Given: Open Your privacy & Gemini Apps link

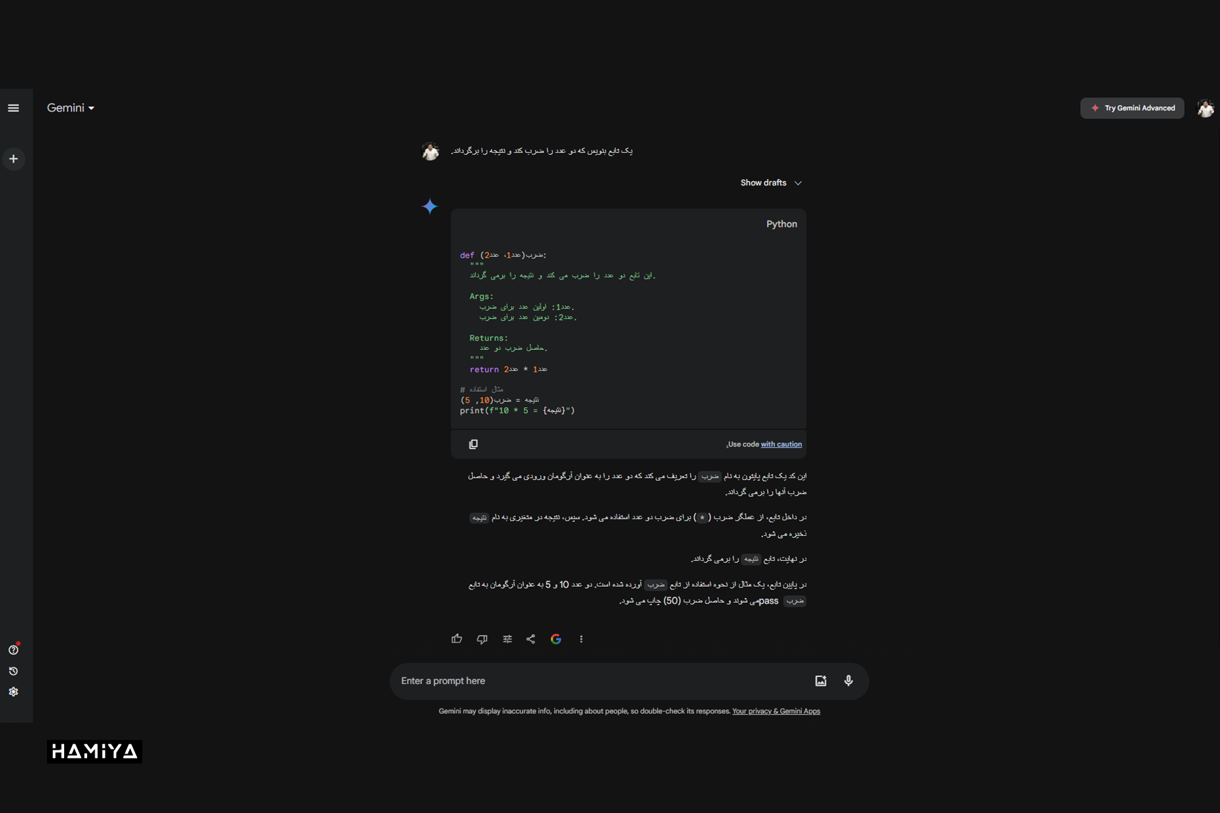Looking at the screenshot, I should pyautogui.click(x=776, y=711).
